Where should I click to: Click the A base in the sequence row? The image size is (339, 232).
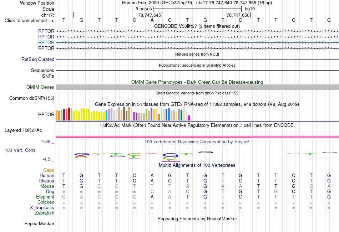click(x=152, y=20)
